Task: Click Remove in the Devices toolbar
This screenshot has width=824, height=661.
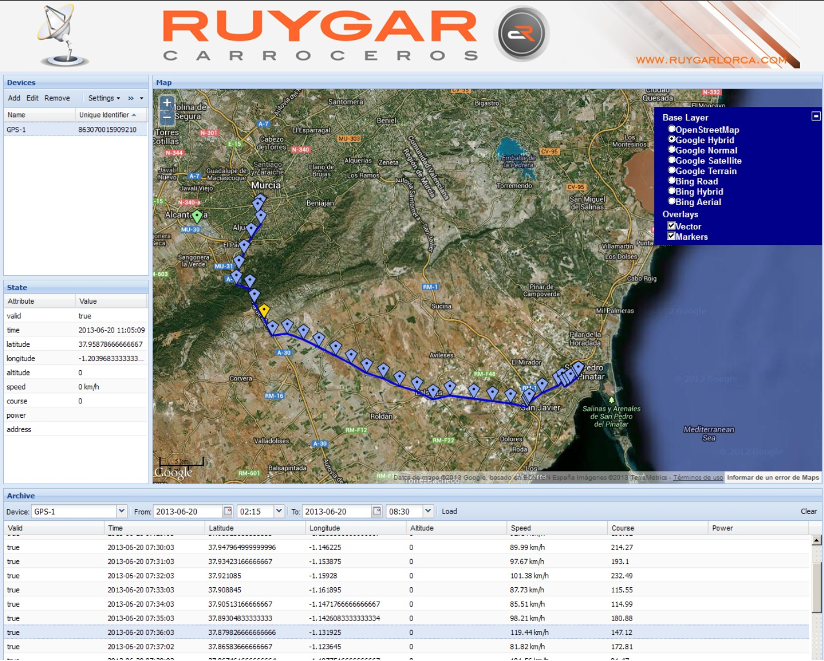Action: (x=57, y=98)
